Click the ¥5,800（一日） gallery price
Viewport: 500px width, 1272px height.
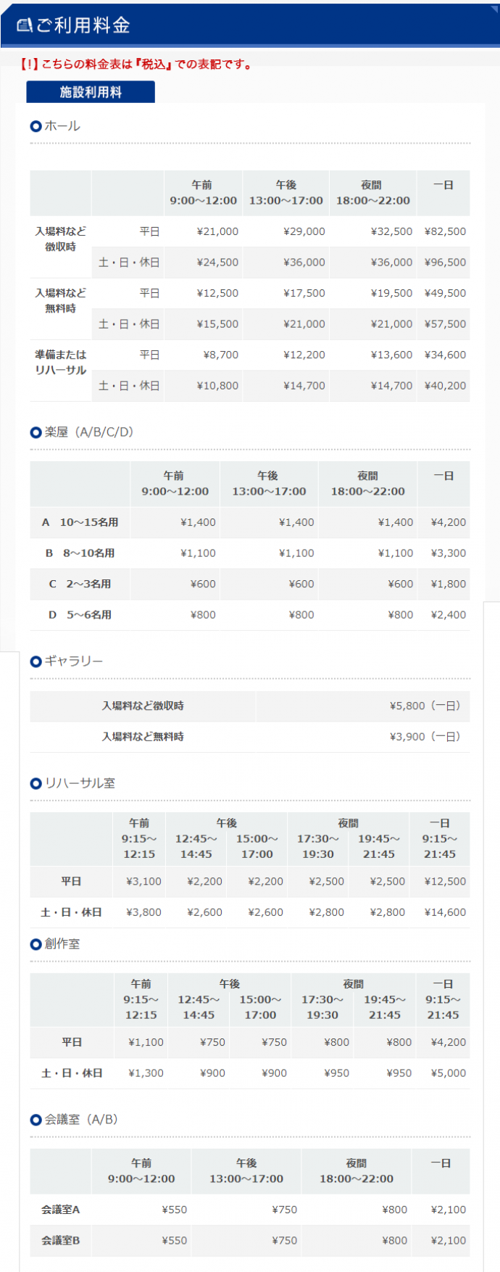425,706
